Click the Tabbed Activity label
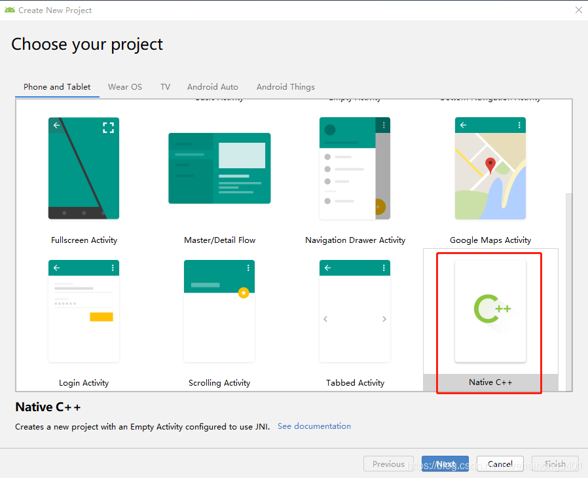This screenshot has height=478, width=588. pyautogui.click(x=355, y=383)
